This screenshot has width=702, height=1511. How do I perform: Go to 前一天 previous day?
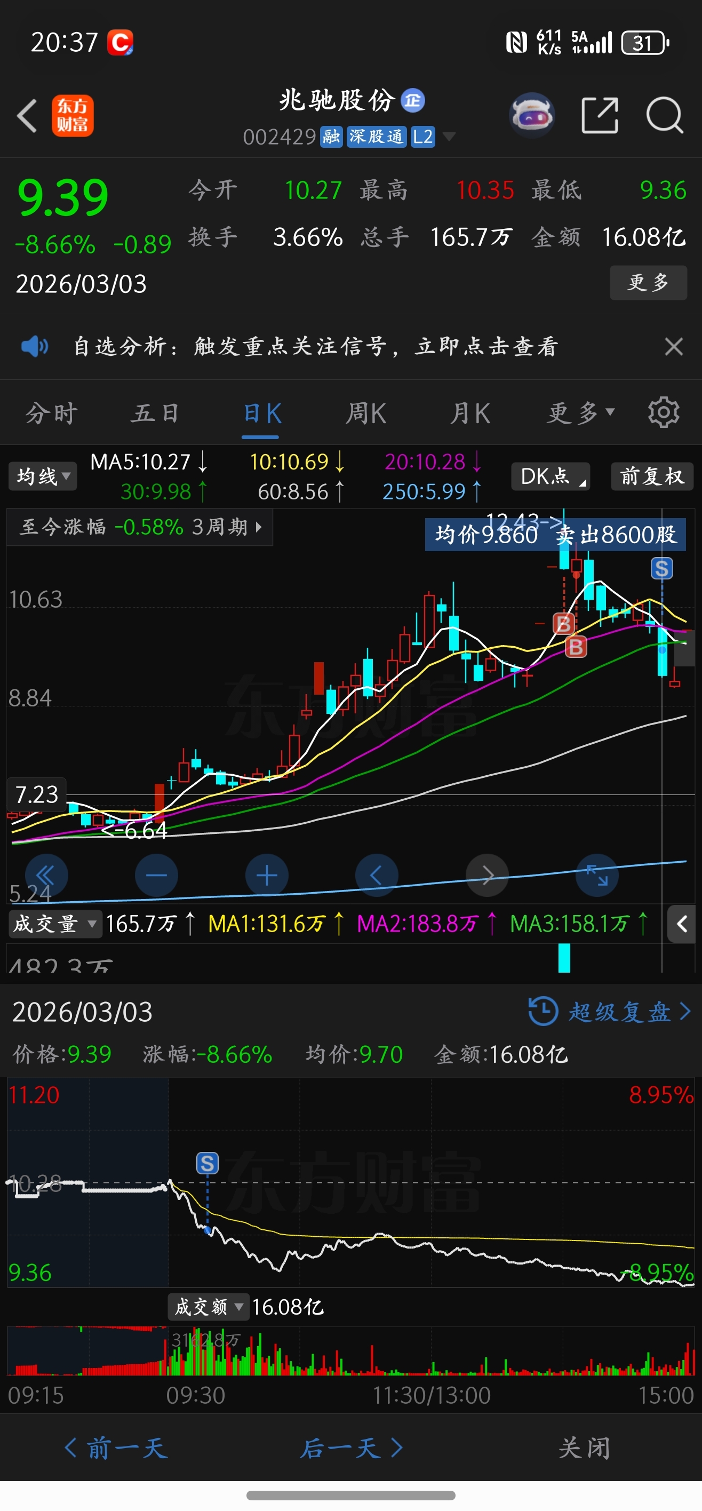coord(116,1448)
